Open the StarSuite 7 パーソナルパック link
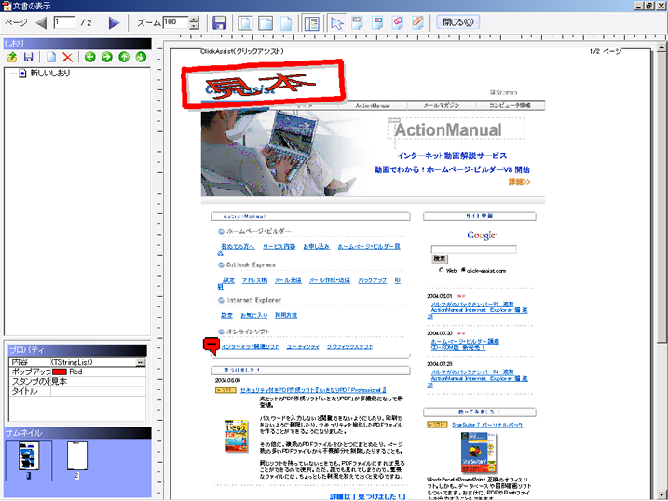Image resolution: width=668 pixels, height=501 pixels. [487, 425]
